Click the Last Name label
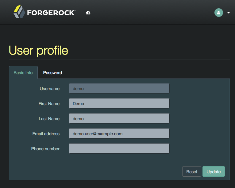235x188 pixels. pos(49,119)
